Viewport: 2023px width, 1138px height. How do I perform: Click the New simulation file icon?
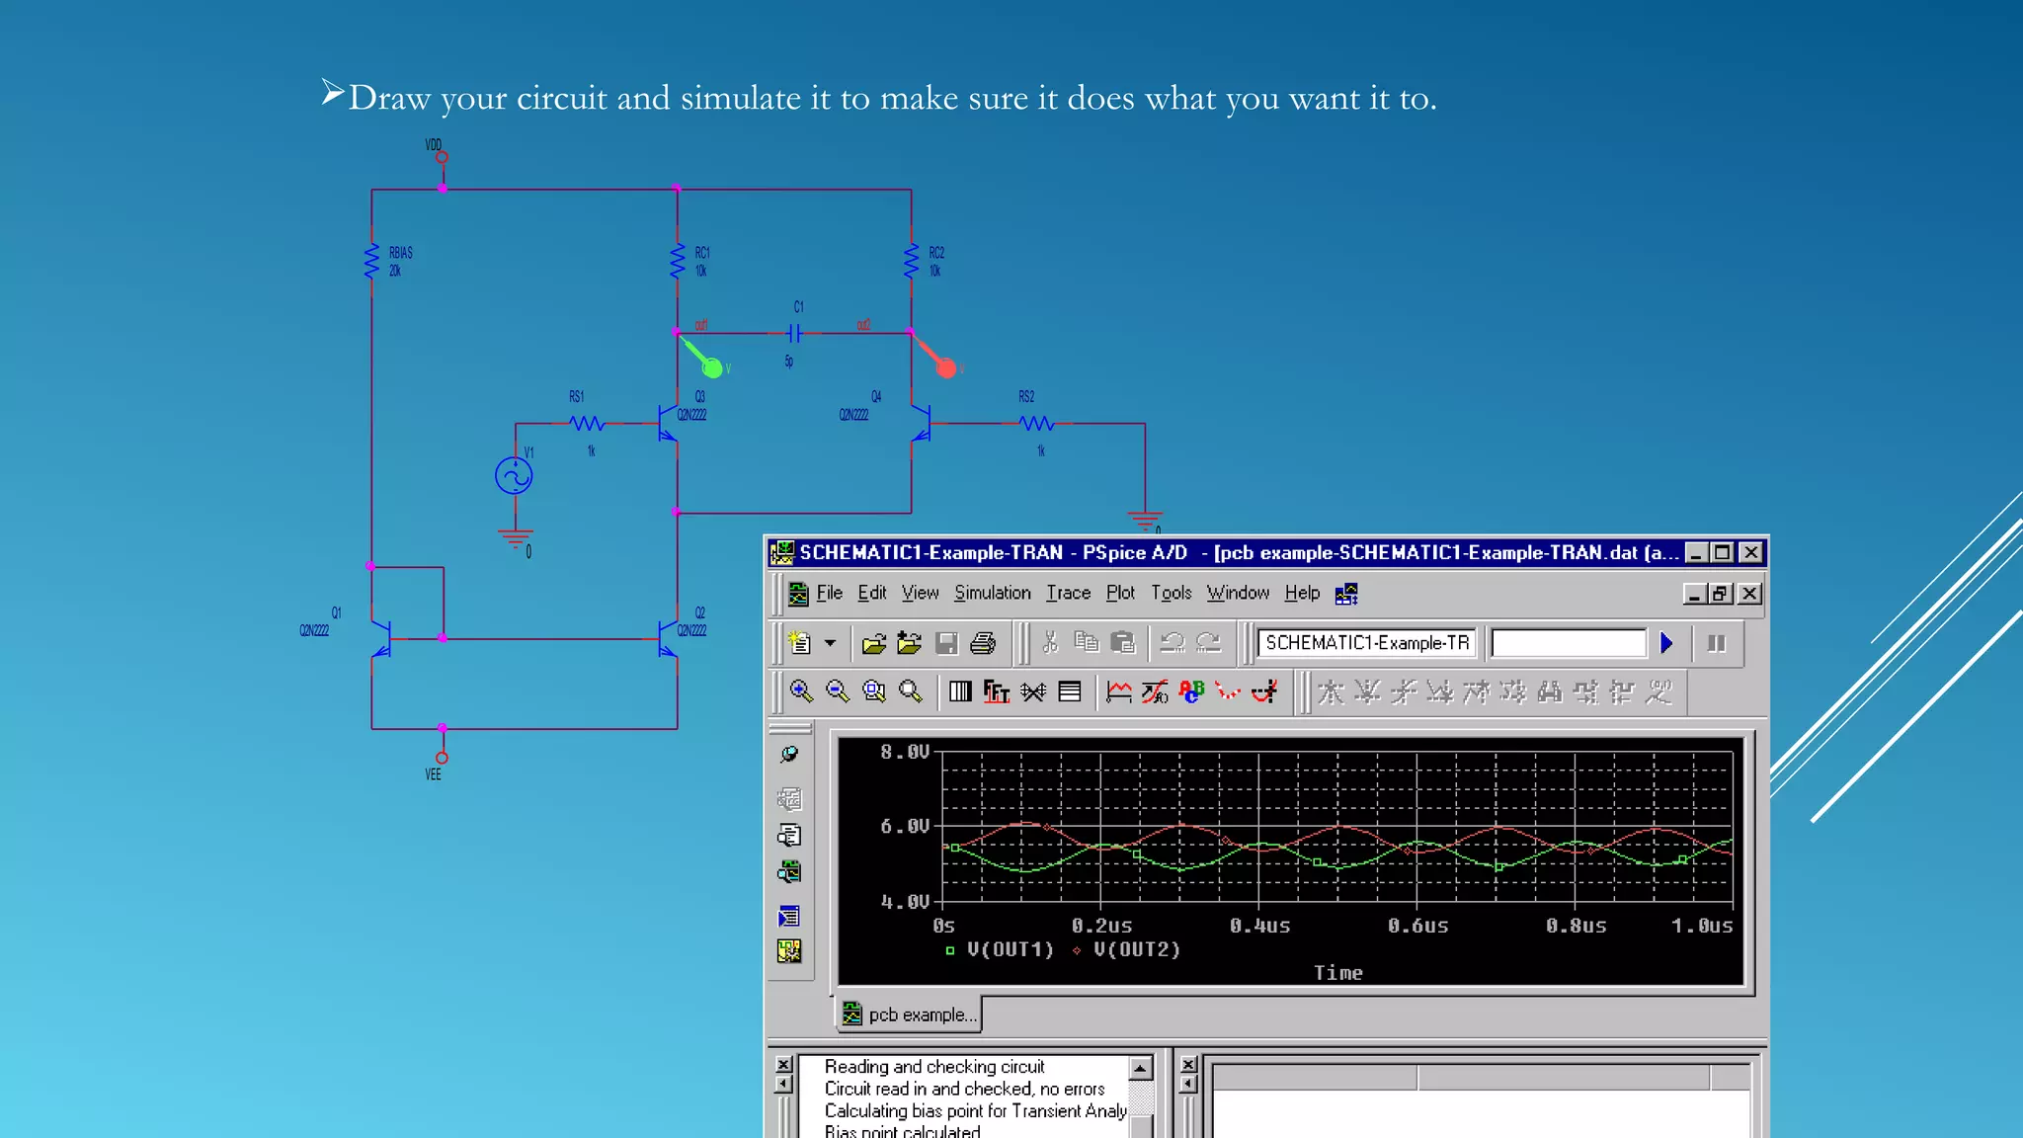[x=799, y=643]
